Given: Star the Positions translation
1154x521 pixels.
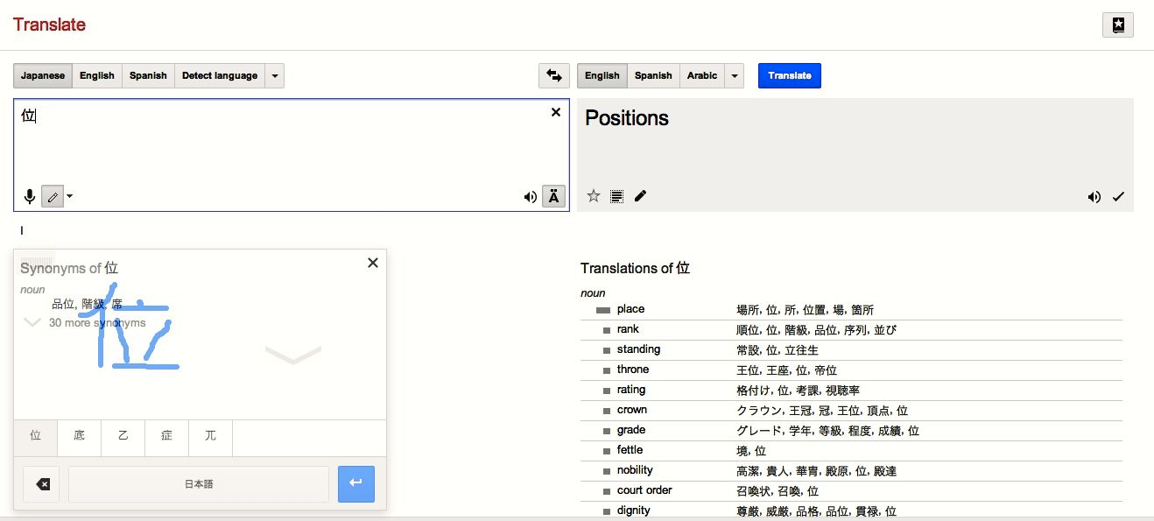Looking at the screenshot, I should pos(593,196).
